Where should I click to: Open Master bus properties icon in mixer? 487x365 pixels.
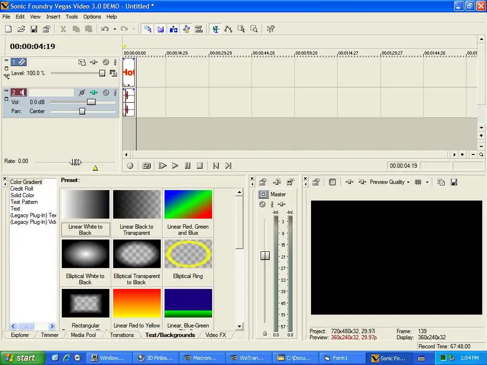263,182
